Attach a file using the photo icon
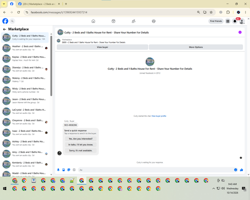 [x=63, y=170]
